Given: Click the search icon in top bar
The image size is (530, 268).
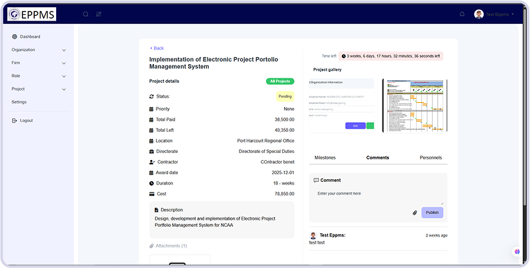Looking at the screenshot, I should coord(86,13).
